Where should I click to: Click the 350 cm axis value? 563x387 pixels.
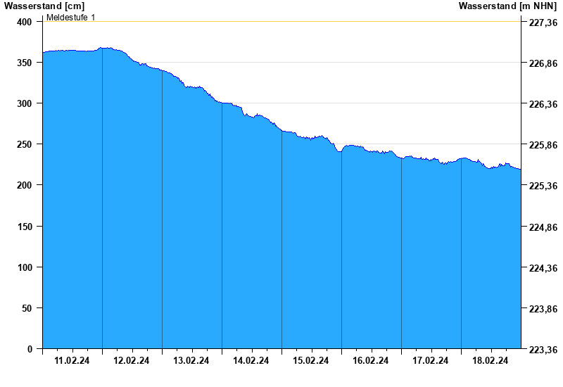pyautogui.click(x=25, y=63)
